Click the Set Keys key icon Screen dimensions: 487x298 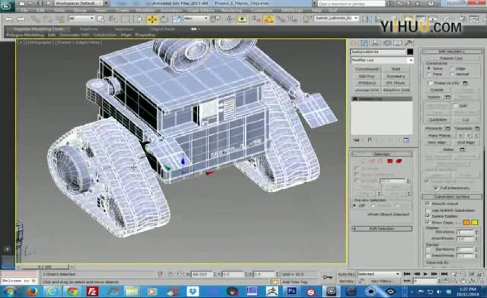pyautogui.click(x=327, y=277)
